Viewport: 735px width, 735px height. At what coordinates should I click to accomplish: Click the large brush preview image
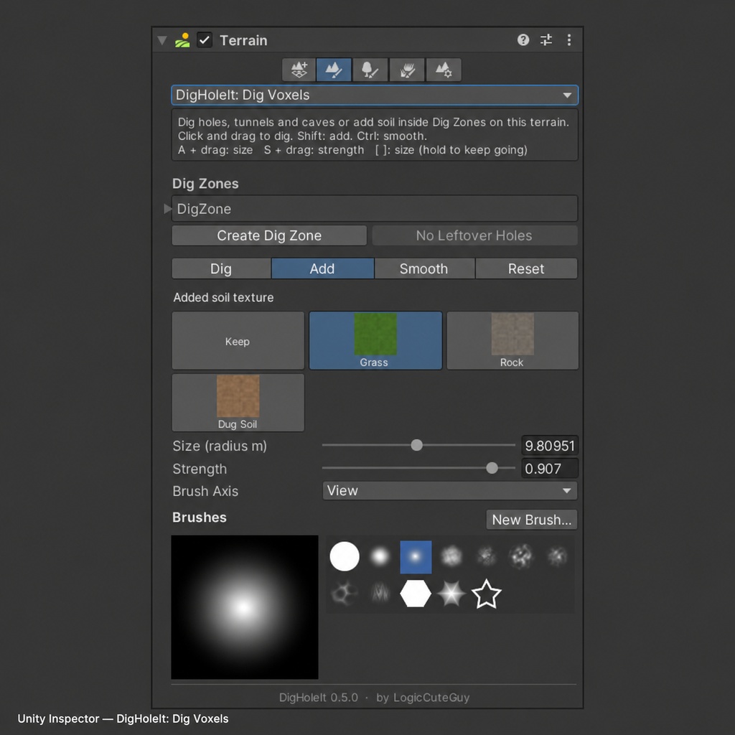(x=245, y=607)
